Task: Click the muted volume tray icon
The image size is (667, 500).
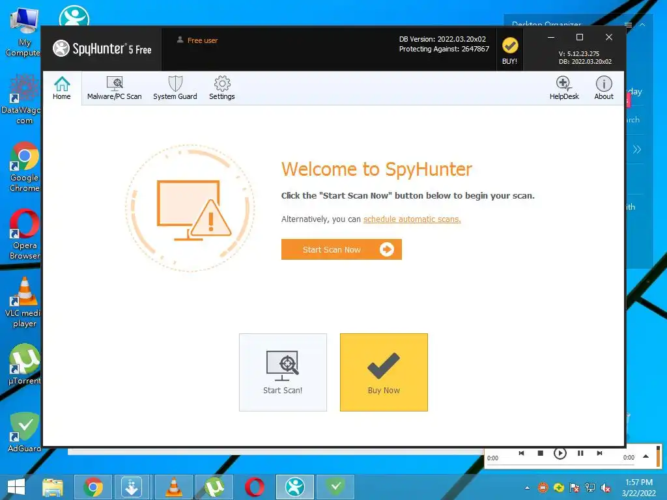Action: click(606, 488)
